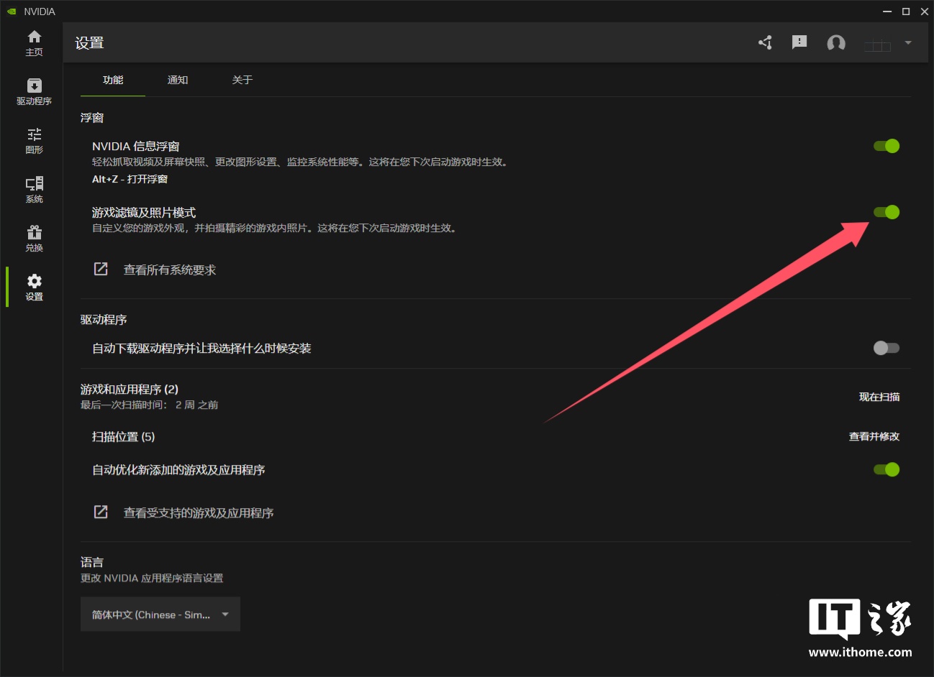Open the 兑换 (Redeem) sidebar icon

coord(33,237)
